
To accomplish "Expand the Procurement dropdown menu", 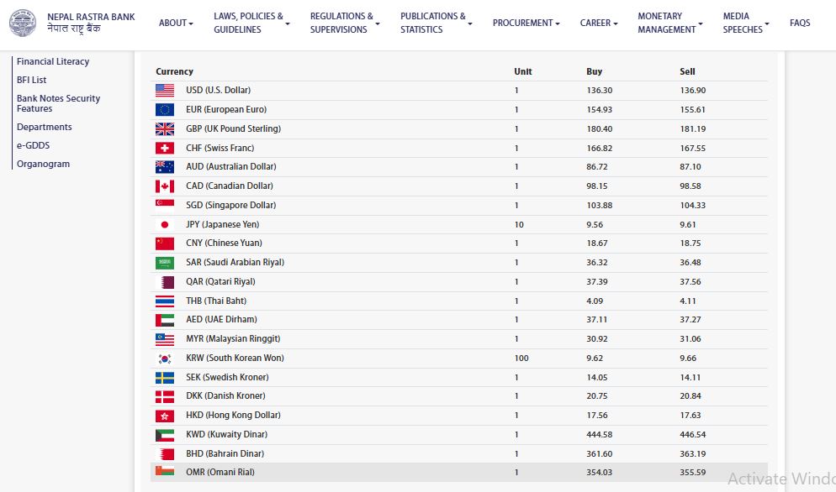I will click(526, 23).
